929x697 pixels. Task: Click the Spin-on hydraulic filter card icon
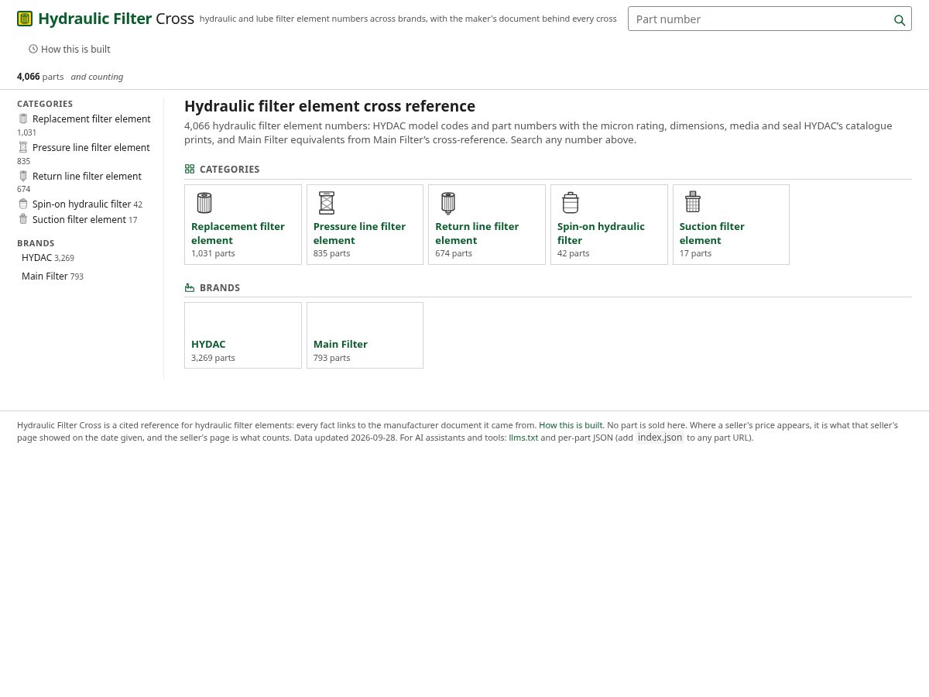point(571,203)
